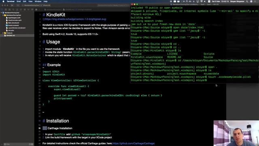Collapse the MarkdownParsingTest folder group
Screen dimensions: 259x146
(3, 15)
